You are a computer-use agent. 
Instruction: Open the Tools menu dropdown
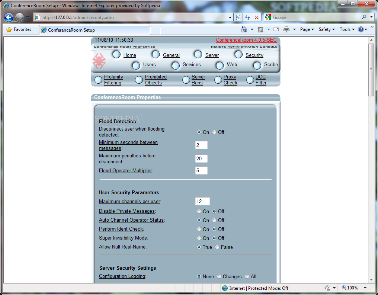coord(347,29)
